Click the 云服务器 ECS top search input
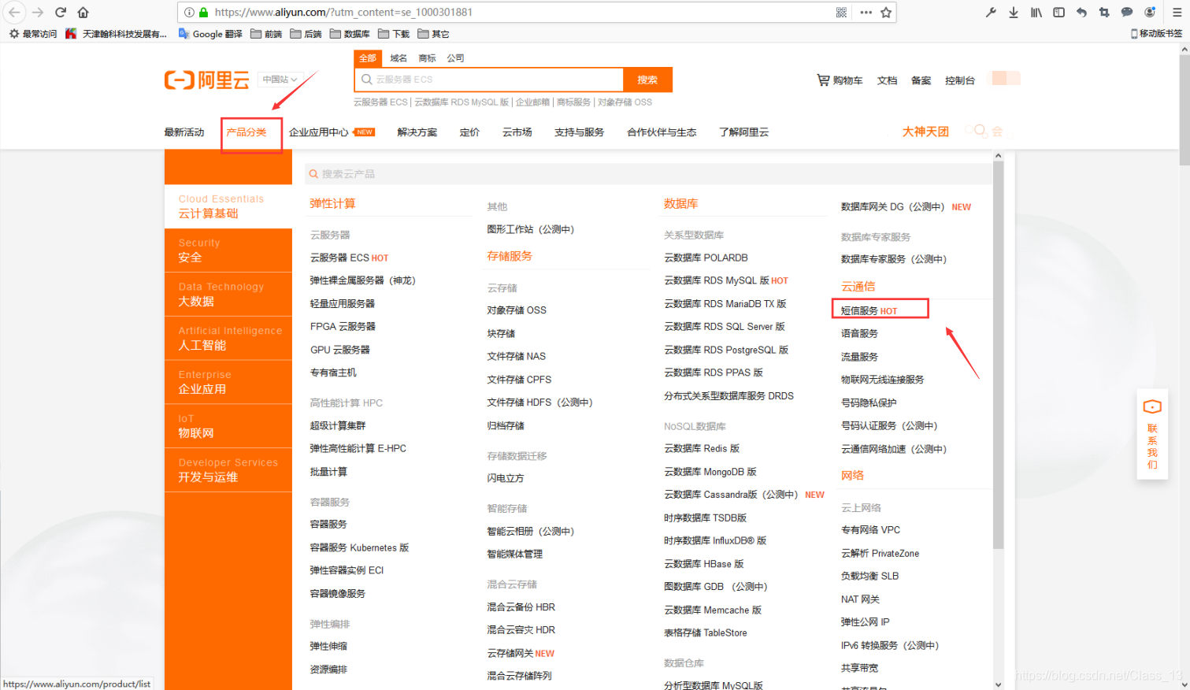 tap(489, 80)
